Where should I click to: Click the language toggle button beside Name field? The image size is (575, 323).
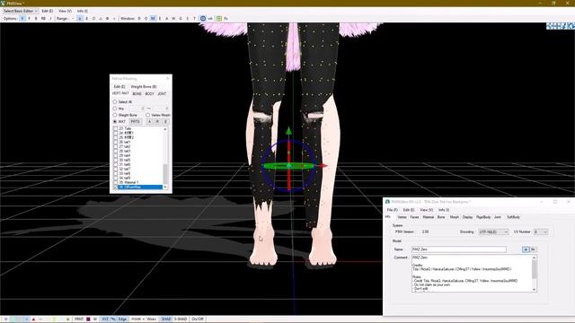526,249
